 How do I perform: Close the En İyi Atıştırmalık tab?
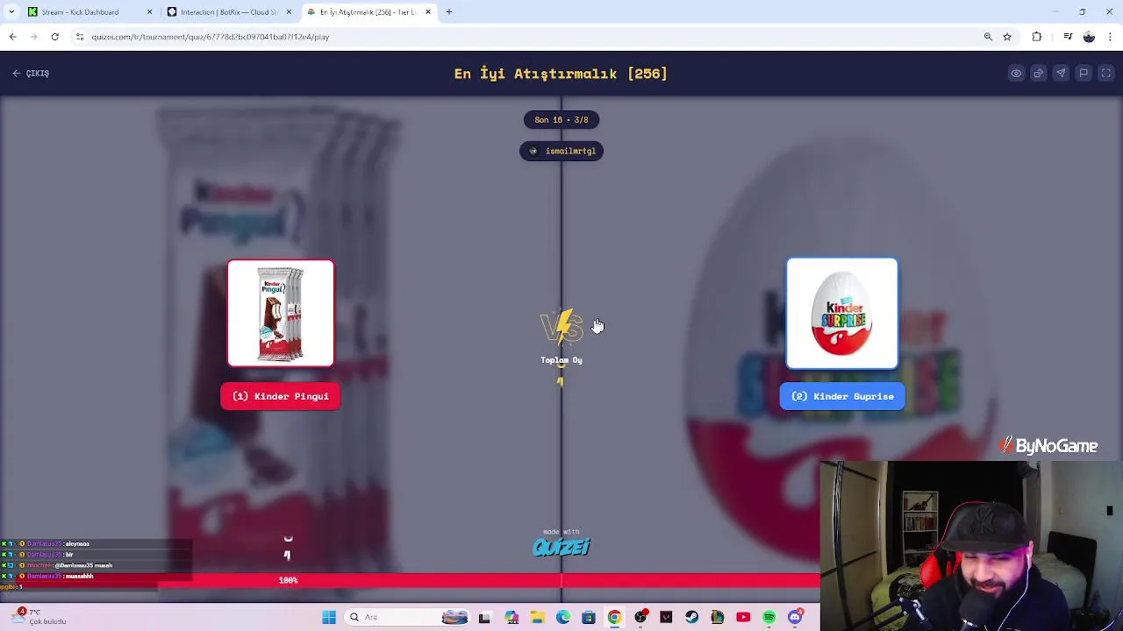pos(428,12)
